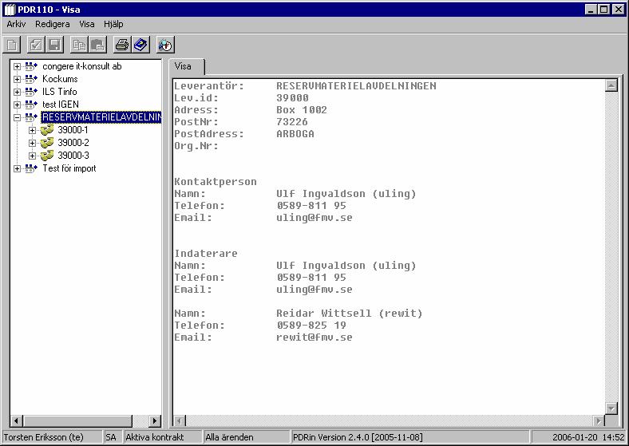Viewport: 629px width, 446px height.
Task: Select the Kockums tree item
Action: pyautogui.click(x=60, y=79)
